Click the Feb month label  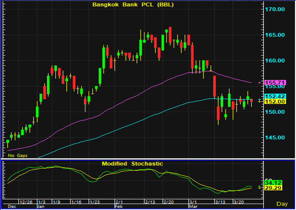click(119, 206)
